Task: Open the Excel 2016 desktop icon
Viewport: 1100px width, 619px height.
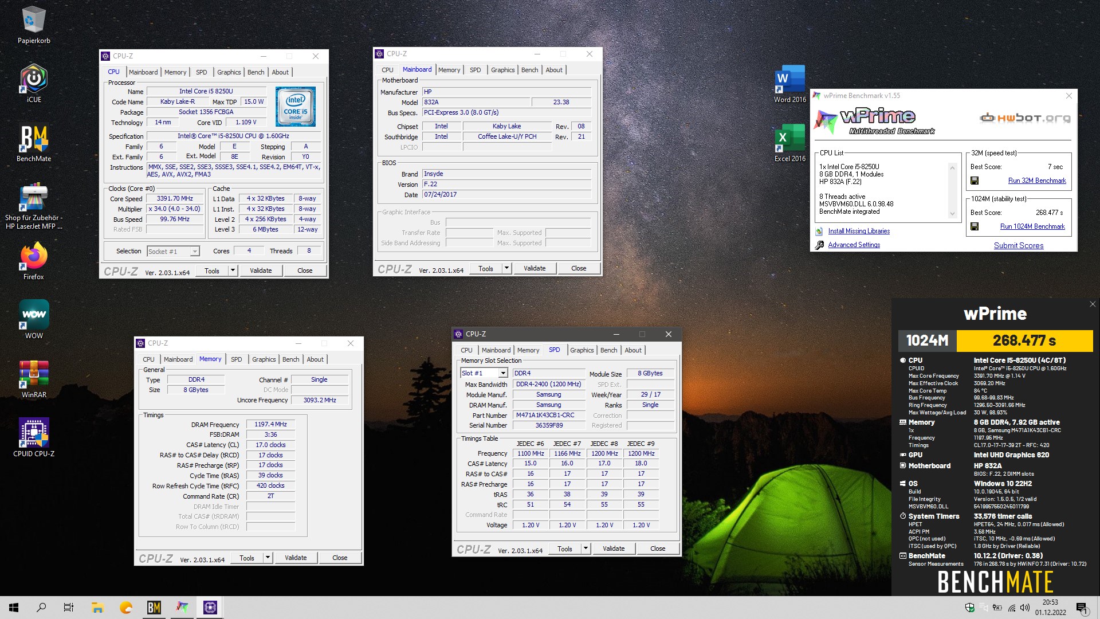Action: (x=790, y=143)
